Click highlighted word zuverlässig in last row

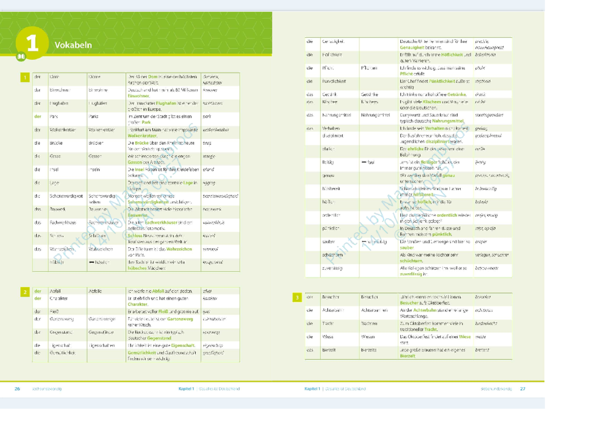411,273
